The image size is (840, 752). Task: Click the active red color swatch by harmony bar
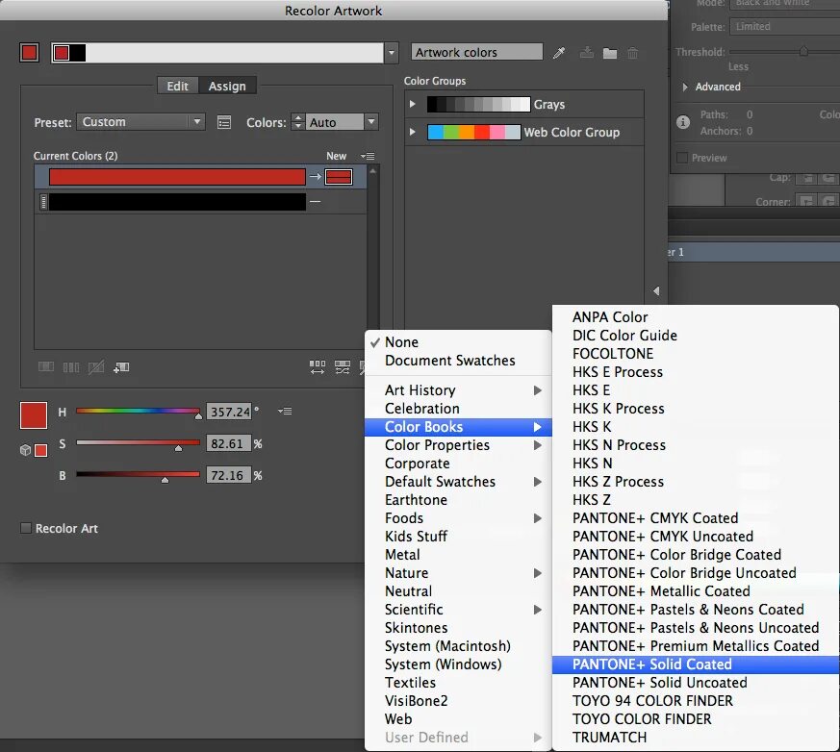(29, 53)
